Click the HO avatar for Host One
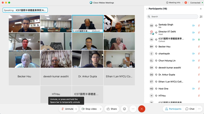The image size is (204, 114). pos(151,89)
